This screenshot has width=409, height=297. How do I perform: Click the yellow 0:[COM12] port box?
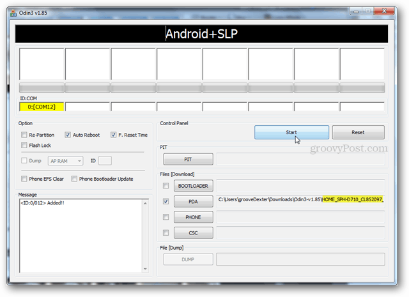(42, 107)
